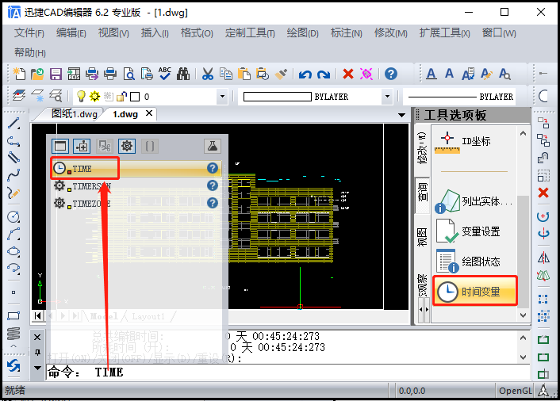Select the Spline curve tool

point(13,174)
